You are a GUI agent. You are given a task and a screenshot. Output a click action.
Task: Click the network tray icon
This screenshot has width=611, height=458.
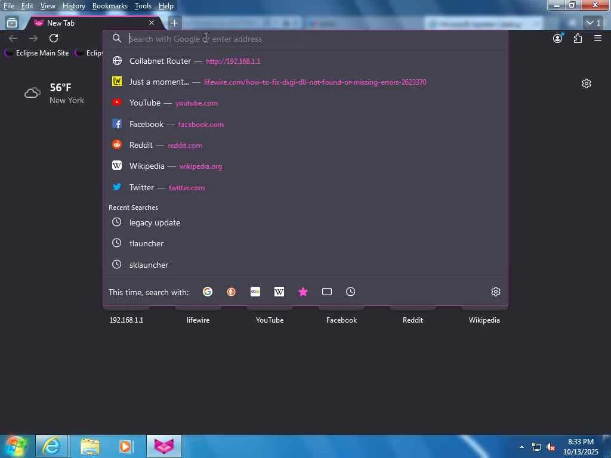(536, 447)
